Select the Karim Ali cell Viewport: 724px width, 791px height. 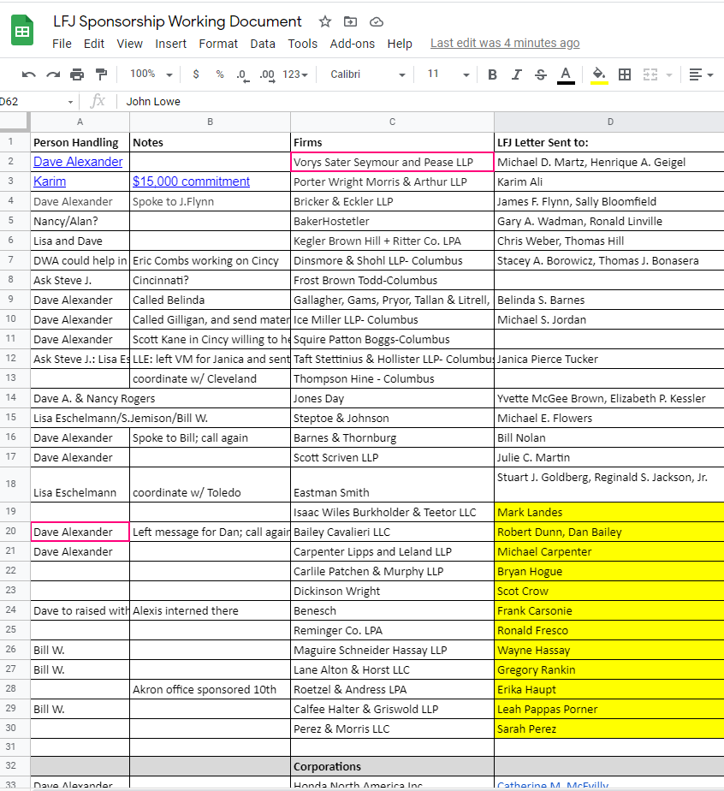[609, 181]
